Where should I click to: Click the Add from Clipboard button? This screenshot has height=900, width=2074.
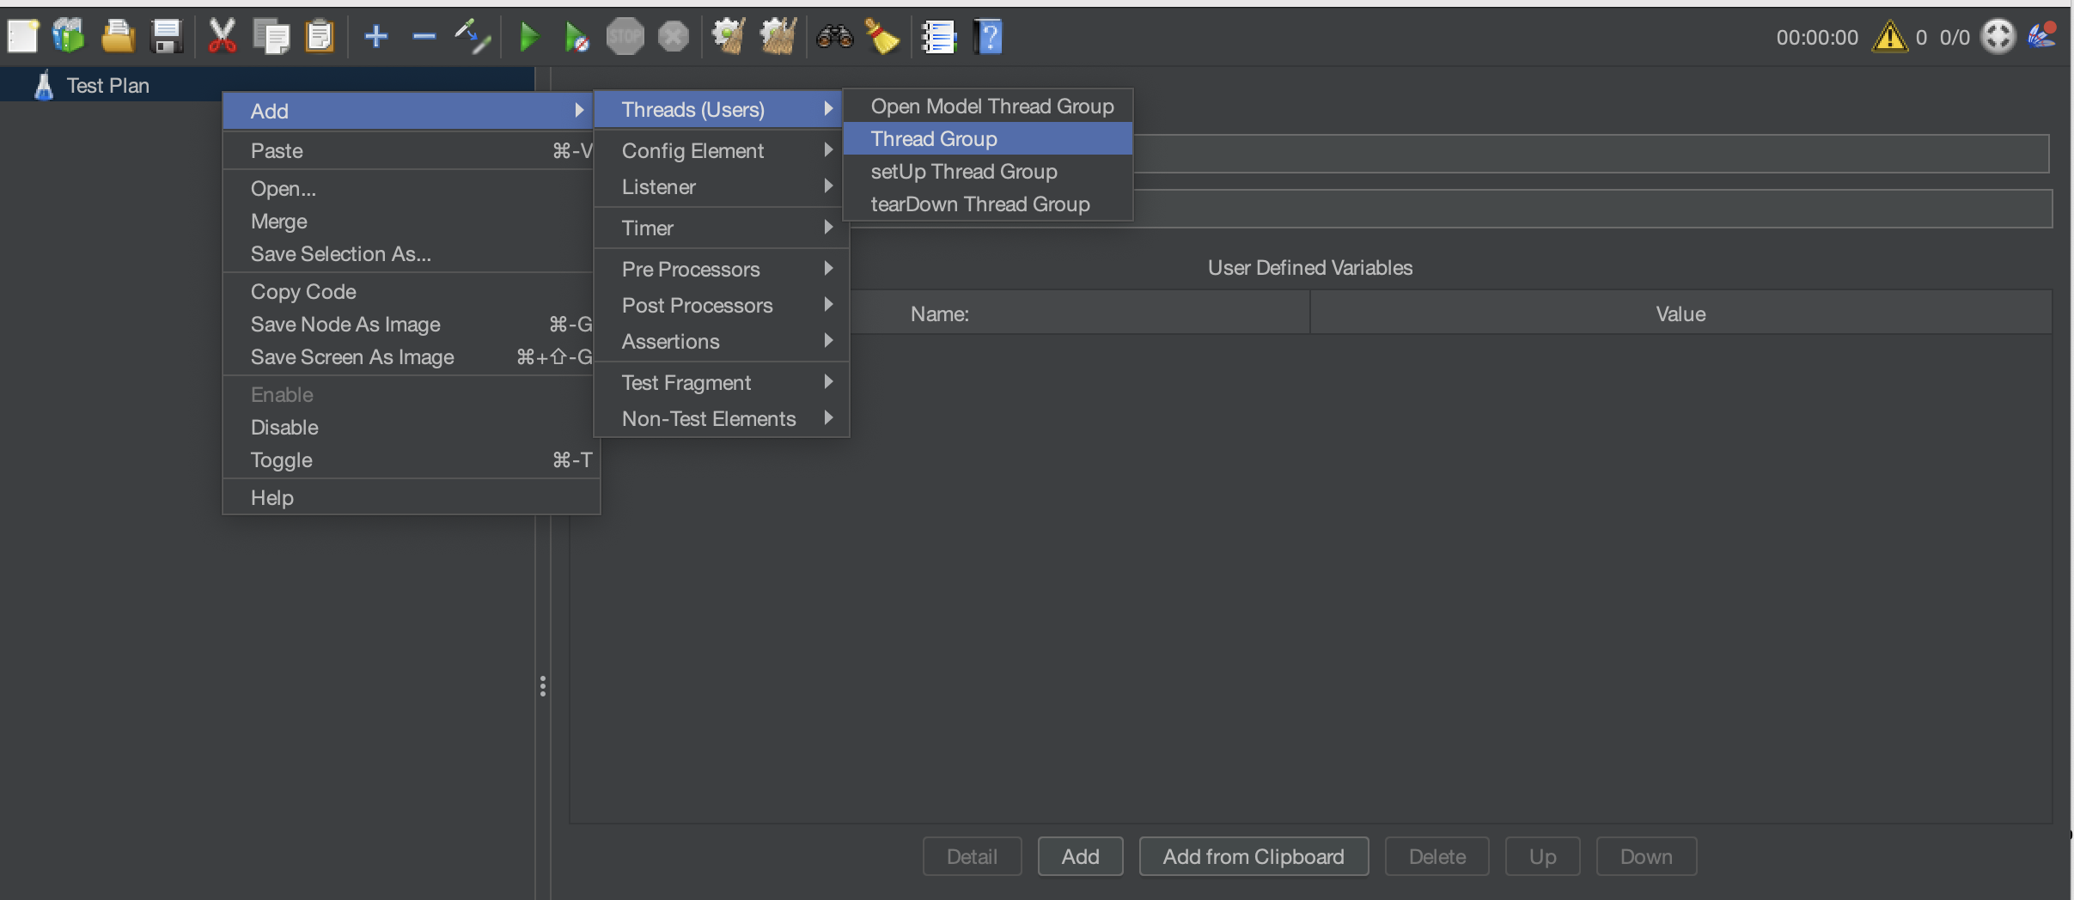[1253, 856]
